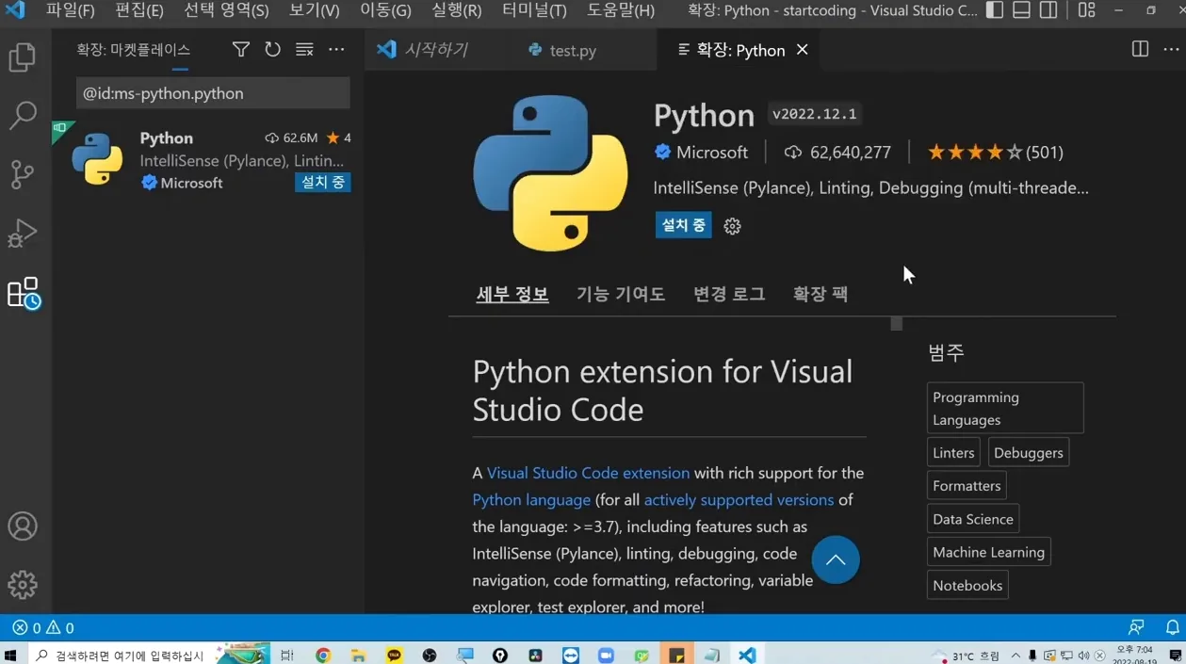
Task: Open the Python language link
Action: click(x=531, y=499)
